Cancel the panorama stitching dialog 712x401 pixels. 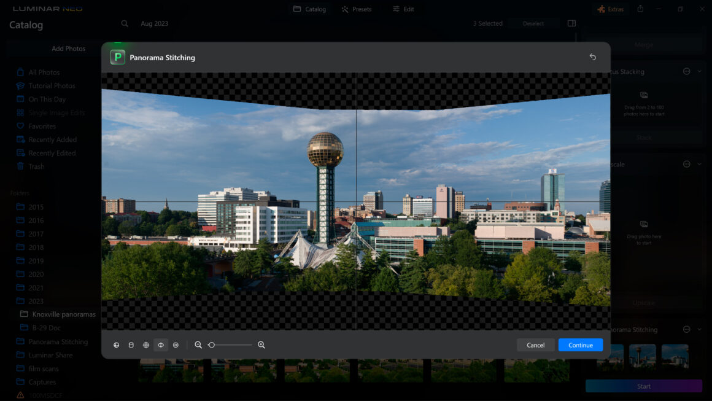point(535,345)
